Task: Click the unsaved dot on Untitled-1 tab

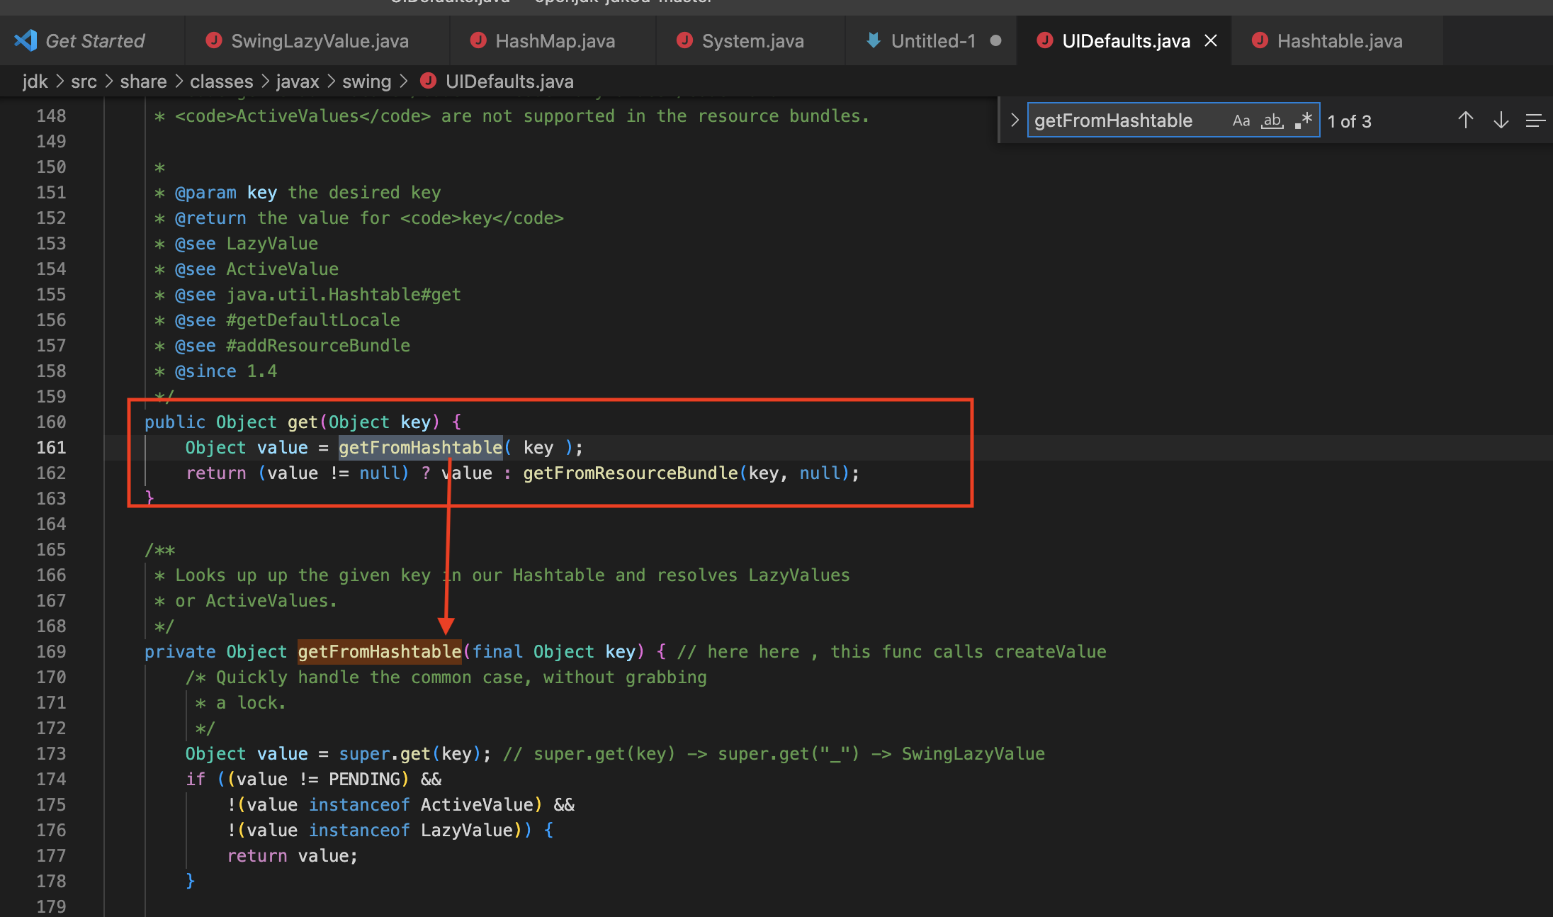Action: pos(995,41)
